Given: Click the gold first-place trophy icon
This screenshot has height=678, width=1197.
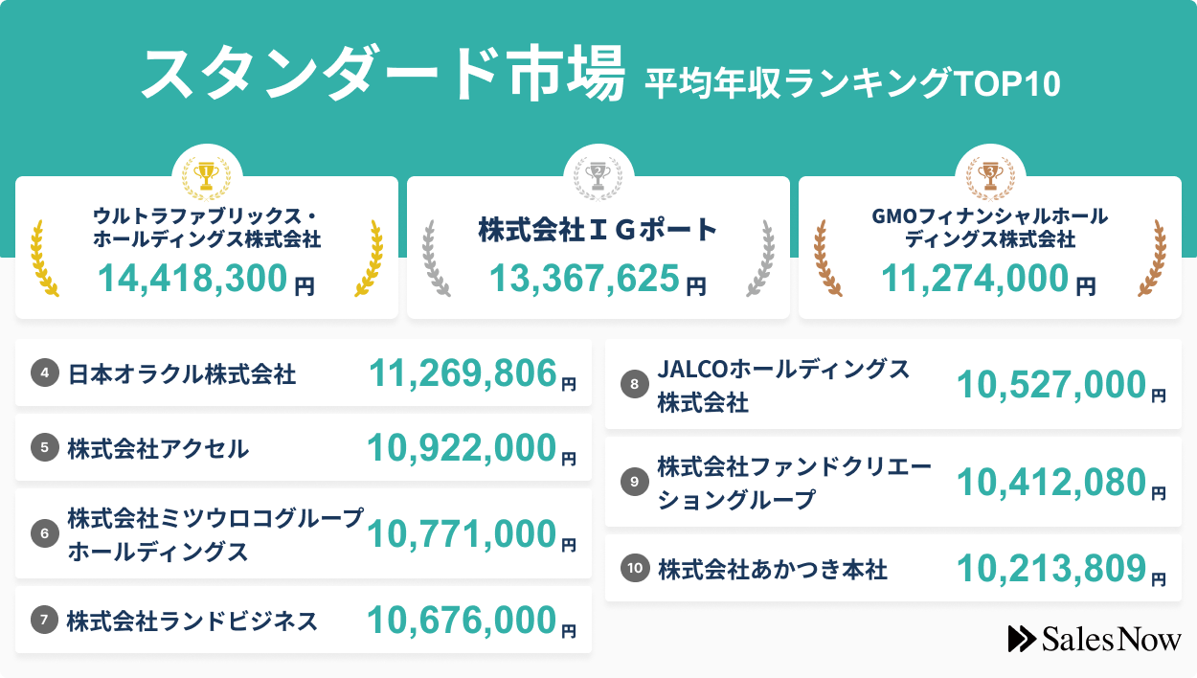Looking at the screenshot, I should (206, 175).
